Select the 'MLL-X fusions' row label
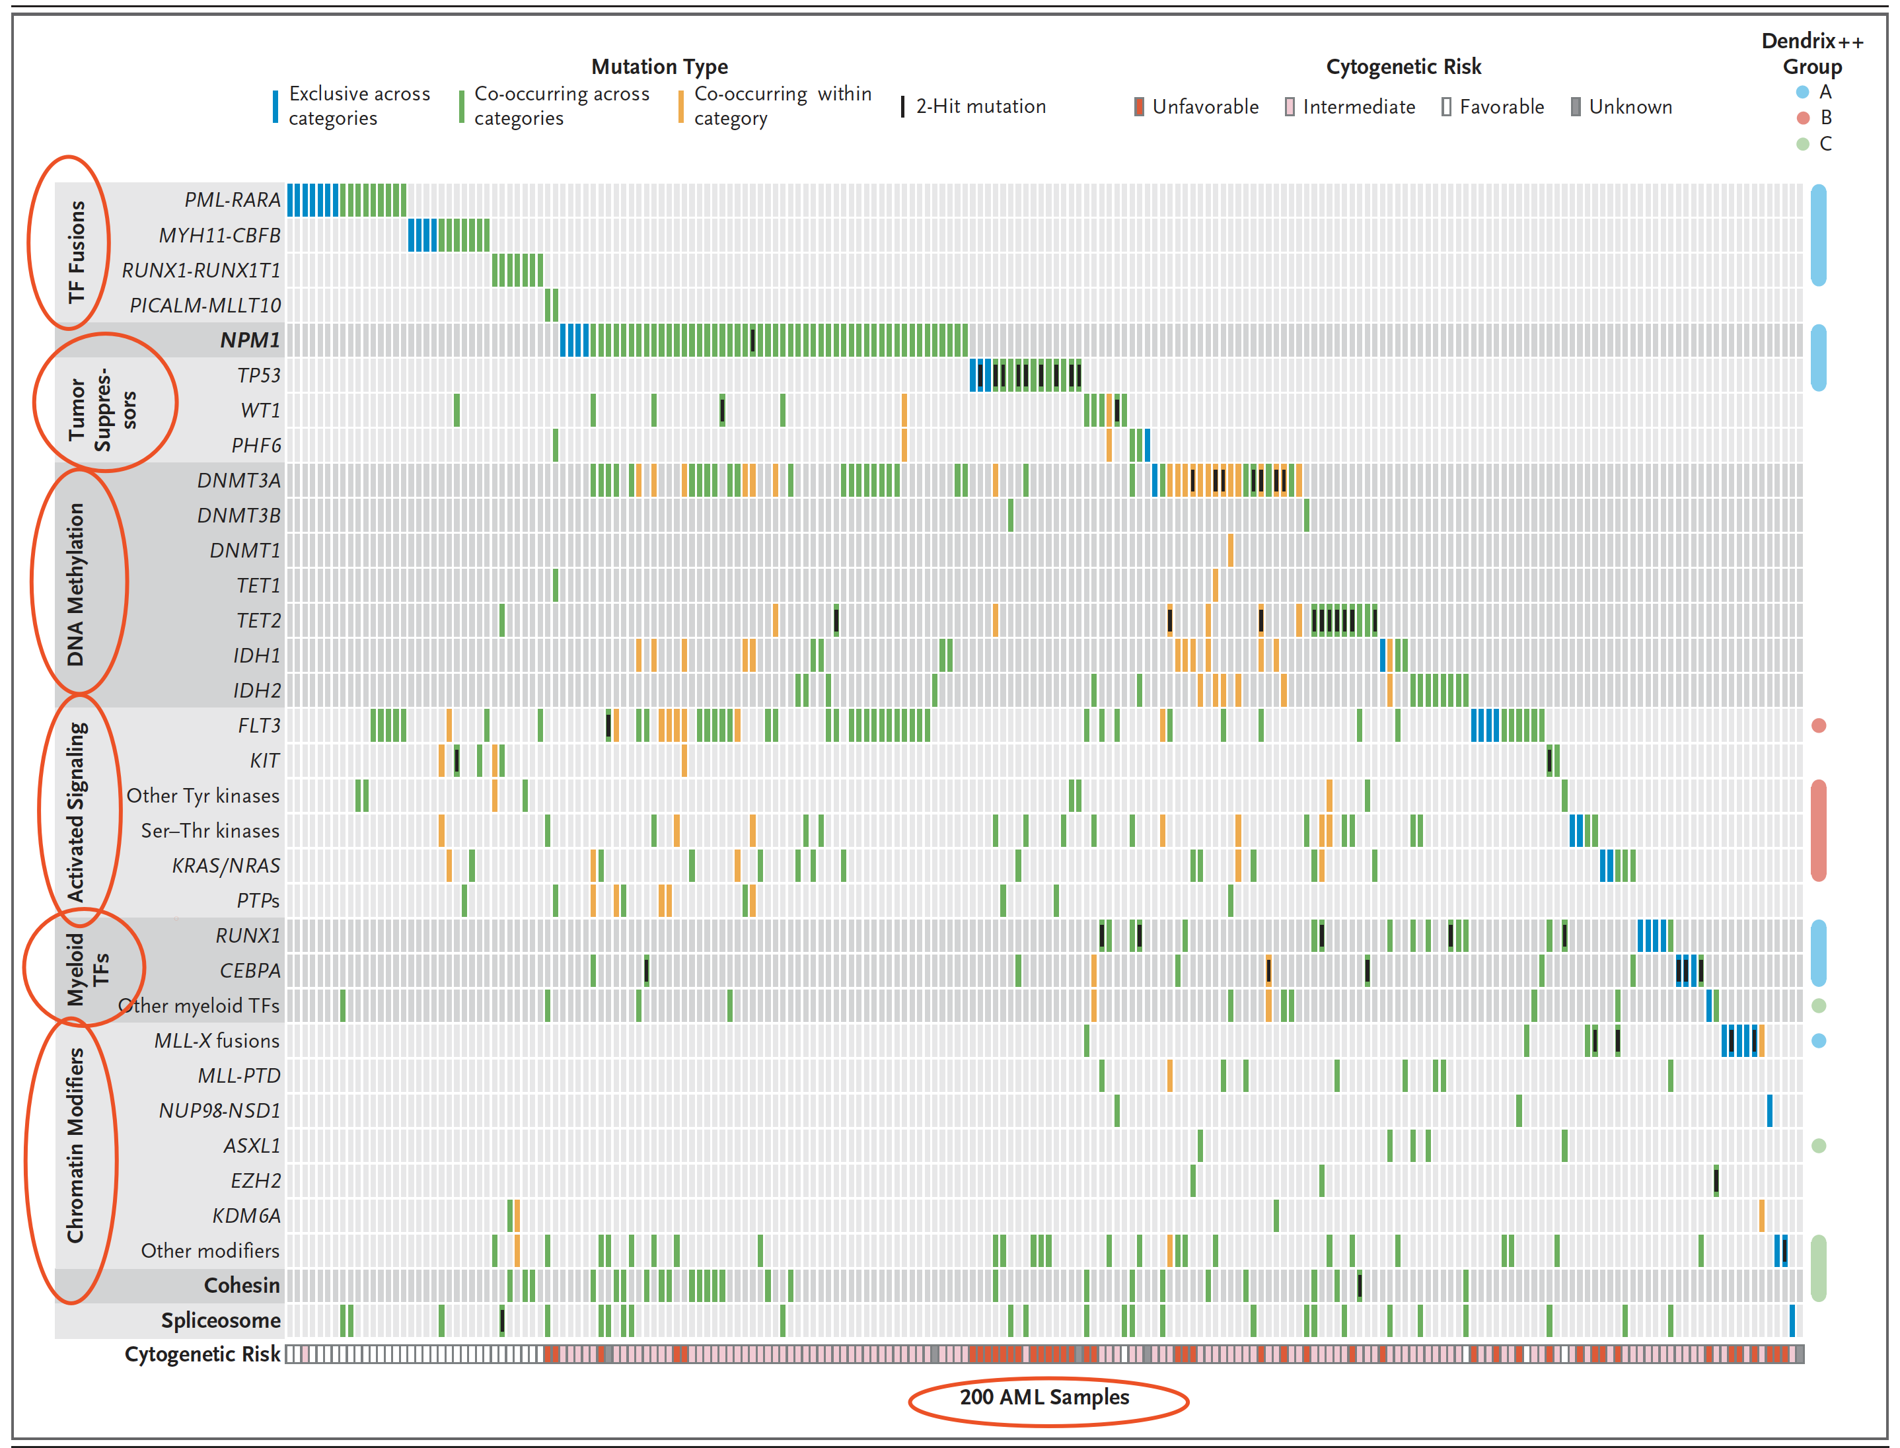 [217, 1041]
